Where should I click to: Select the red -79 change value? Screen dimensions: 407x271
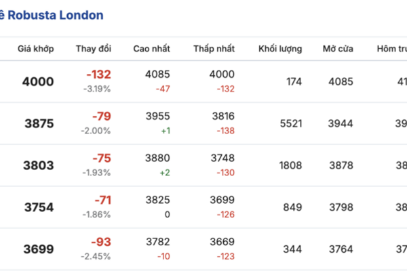(x=101, y=117)
